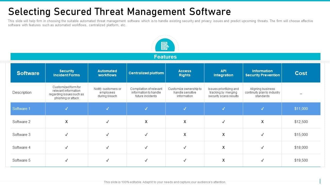Click Software 3 API Integration X mark
The image size is (330, 185).
coord(224,135)
